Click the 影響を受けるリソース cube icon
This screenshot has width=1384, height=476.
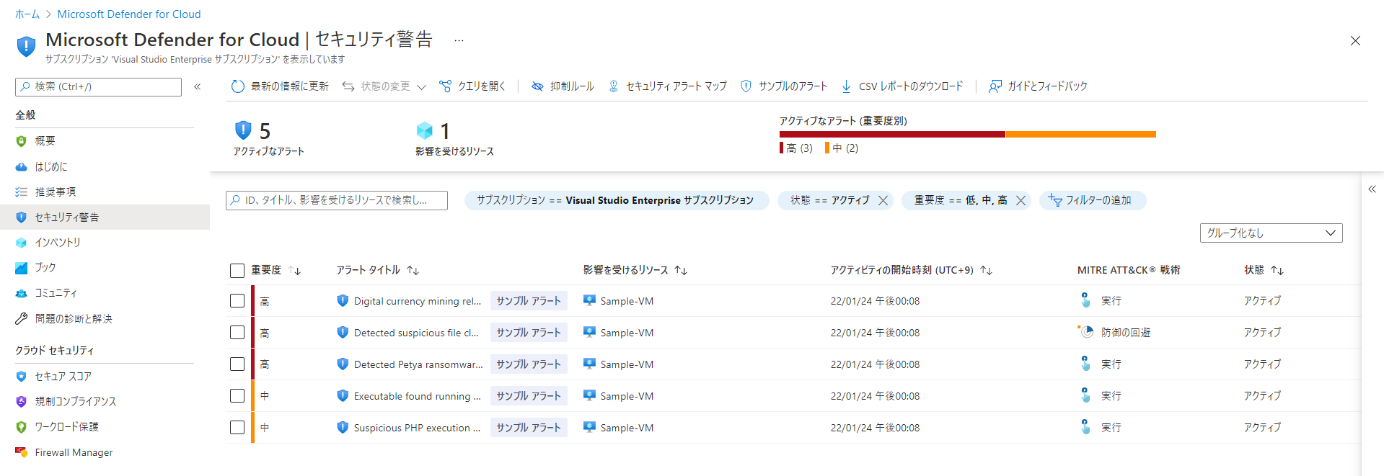click(425, 130)
